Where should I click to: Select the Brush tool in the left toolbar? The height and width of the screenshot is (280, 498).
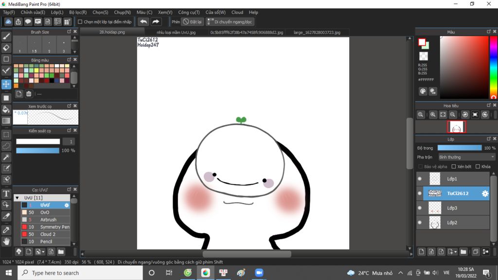(6, 36)
